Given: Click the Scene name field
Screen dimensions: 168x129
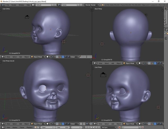Looking at the screenshot, I should (x=69, y=5).
